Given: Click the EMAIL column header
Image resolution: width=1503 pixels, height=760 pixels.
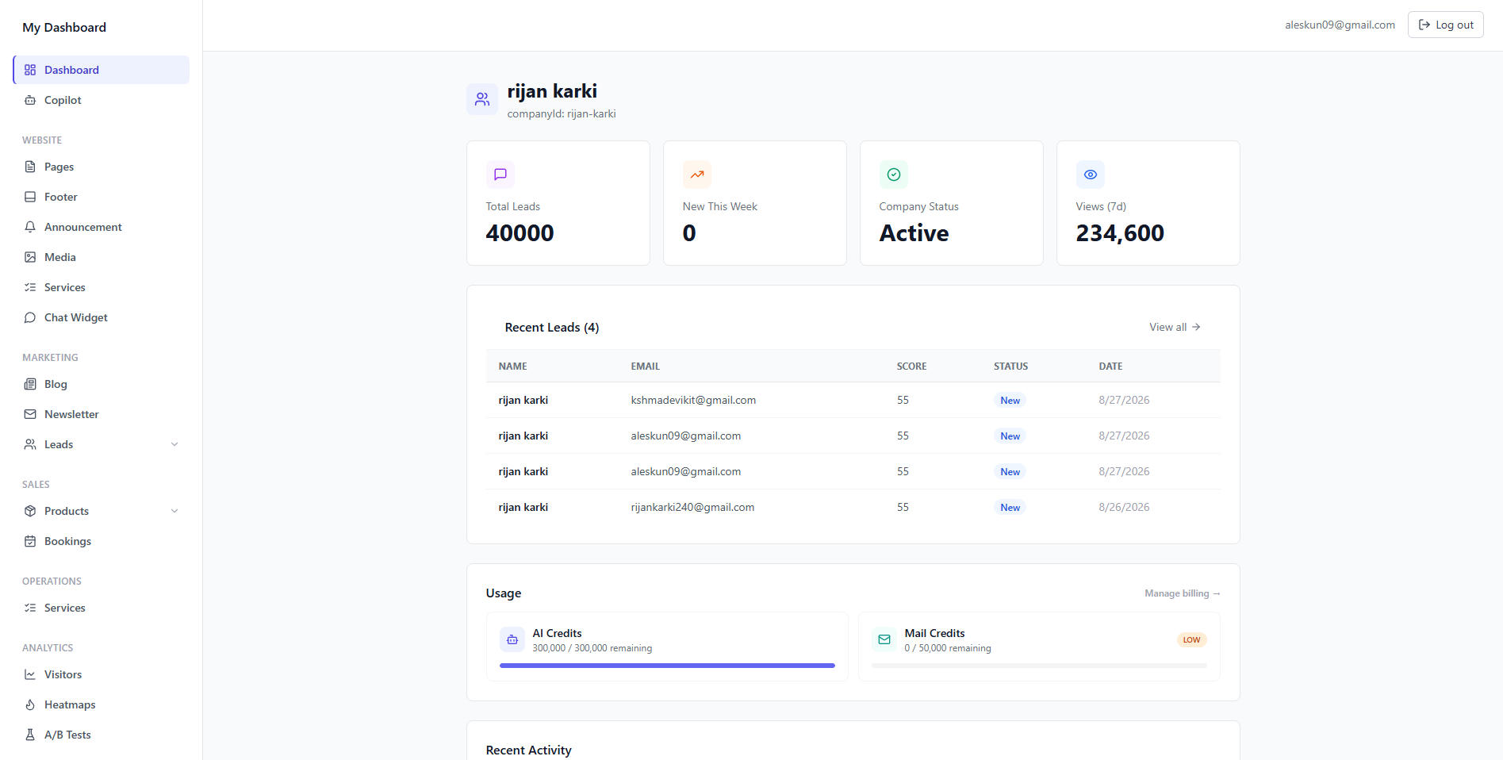Looking at the screenshot, I should (x=645, y=367).
